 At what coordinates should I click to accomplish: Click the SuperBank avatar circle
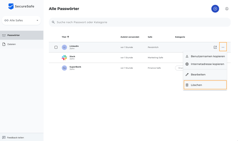point(64,68)
